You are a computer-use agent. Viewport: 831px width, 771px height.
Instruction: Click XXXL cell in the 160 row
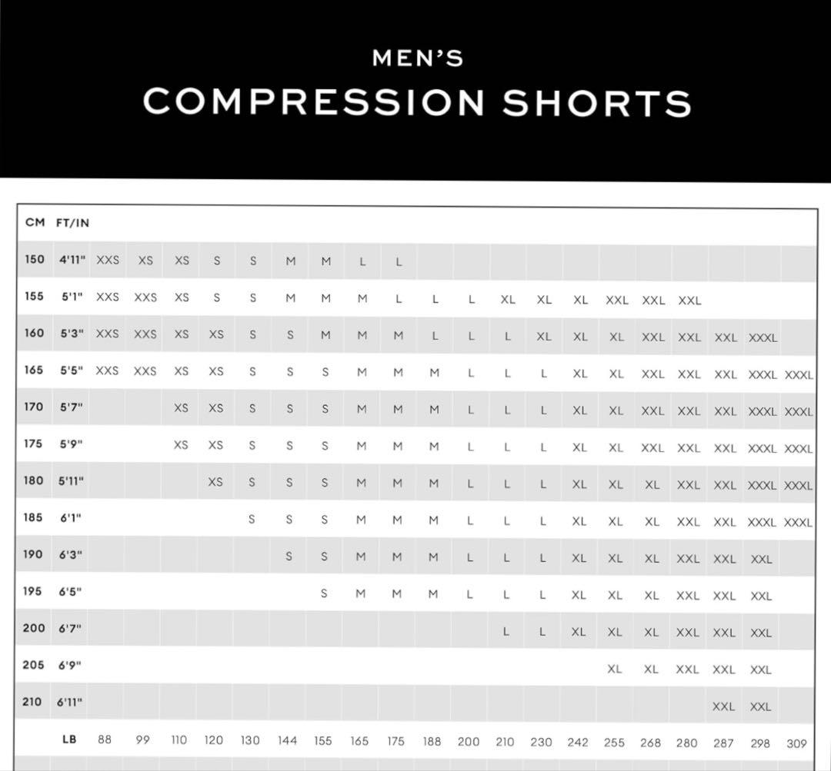click(x=763, y=338)
